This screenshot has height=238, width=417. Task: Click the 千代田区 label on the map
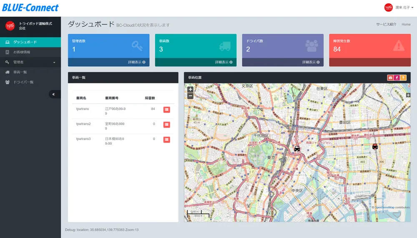[261, 135]
